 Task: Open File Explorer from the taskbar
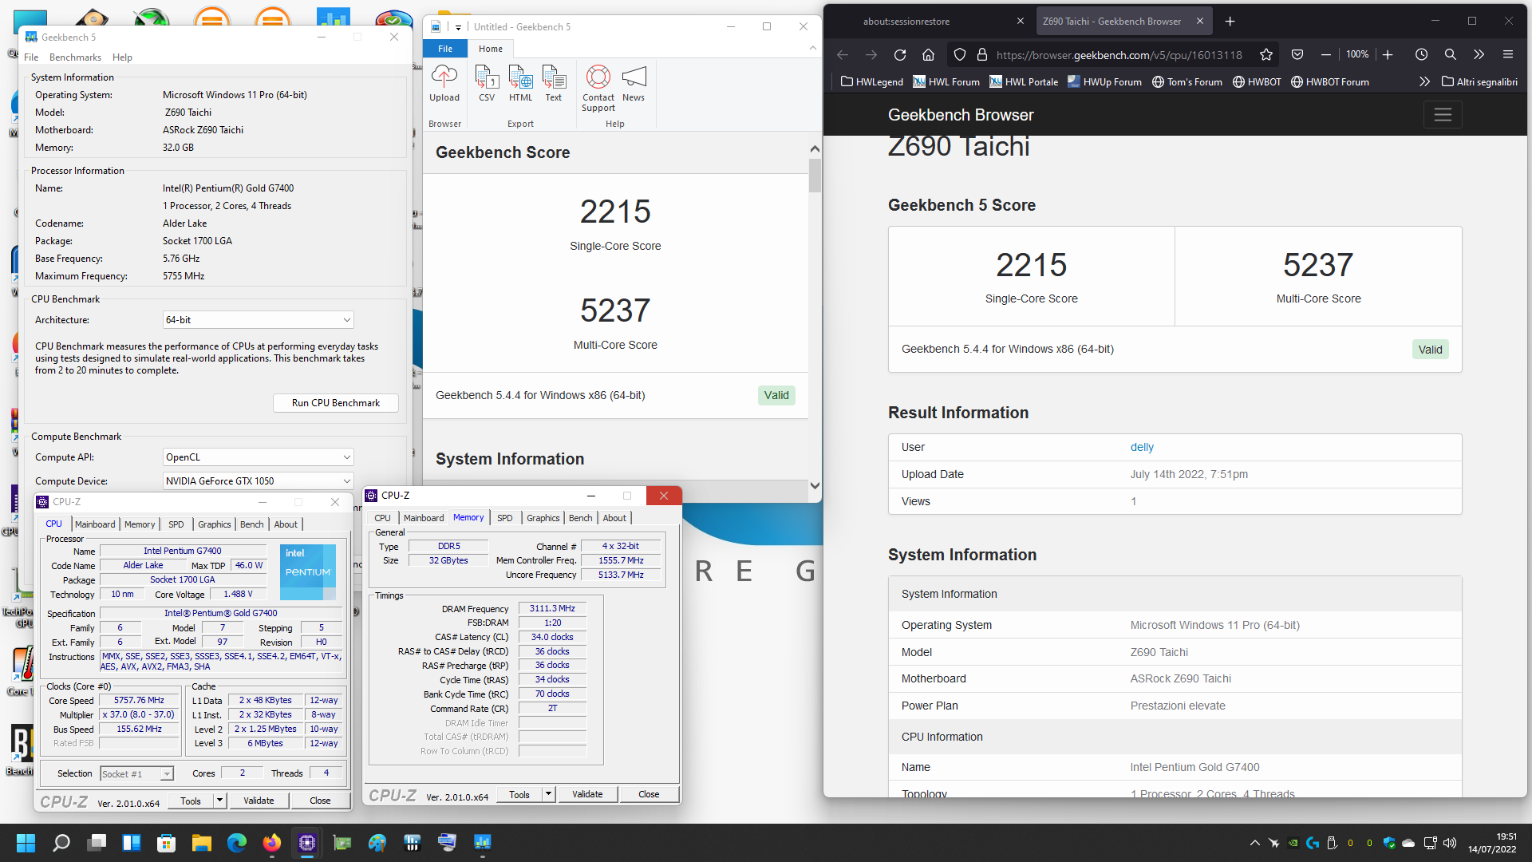(202, 843)
